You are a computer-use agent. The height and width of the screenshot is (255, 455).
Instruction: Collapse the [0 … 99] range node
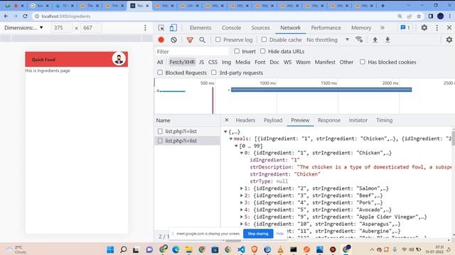pyautogui.click(x=236, y=146)
